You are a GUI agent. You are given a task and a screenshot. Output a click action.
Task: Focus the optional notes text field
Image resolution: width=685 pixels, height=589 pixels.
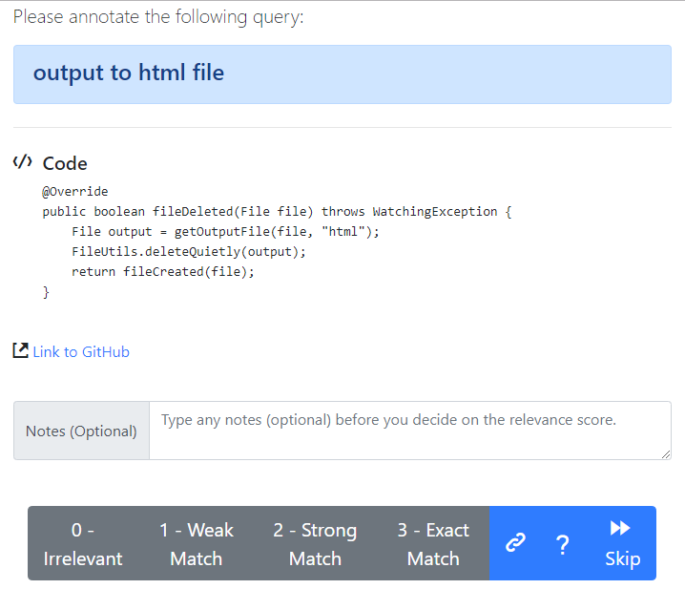(410, 431)
